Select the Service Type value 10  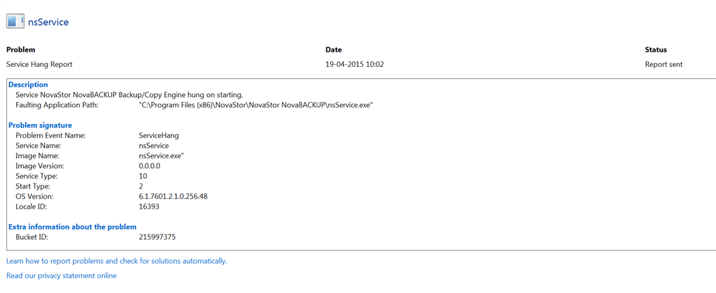[143, 176]
